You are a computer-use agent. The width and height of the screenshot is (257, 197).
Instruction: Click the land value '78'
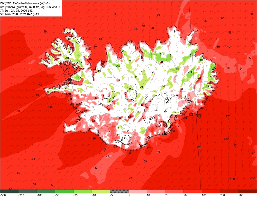[129, 117]
